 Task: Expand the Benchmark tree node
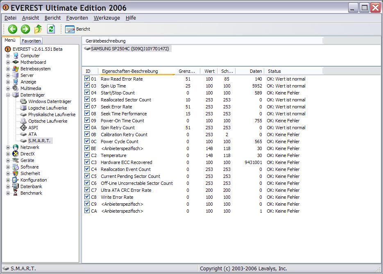point(8,193)
